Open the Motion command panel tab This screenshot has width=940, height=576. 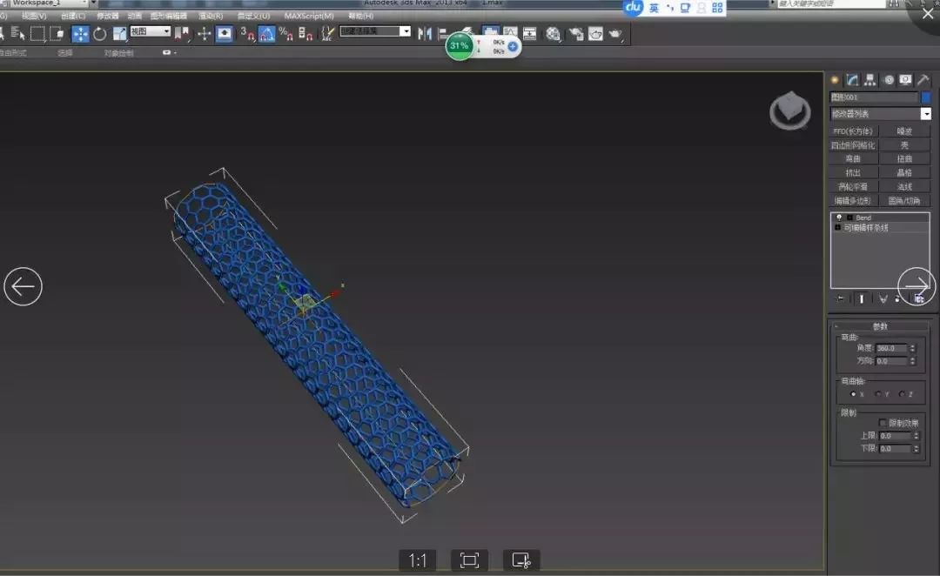[x=889, y=80]
